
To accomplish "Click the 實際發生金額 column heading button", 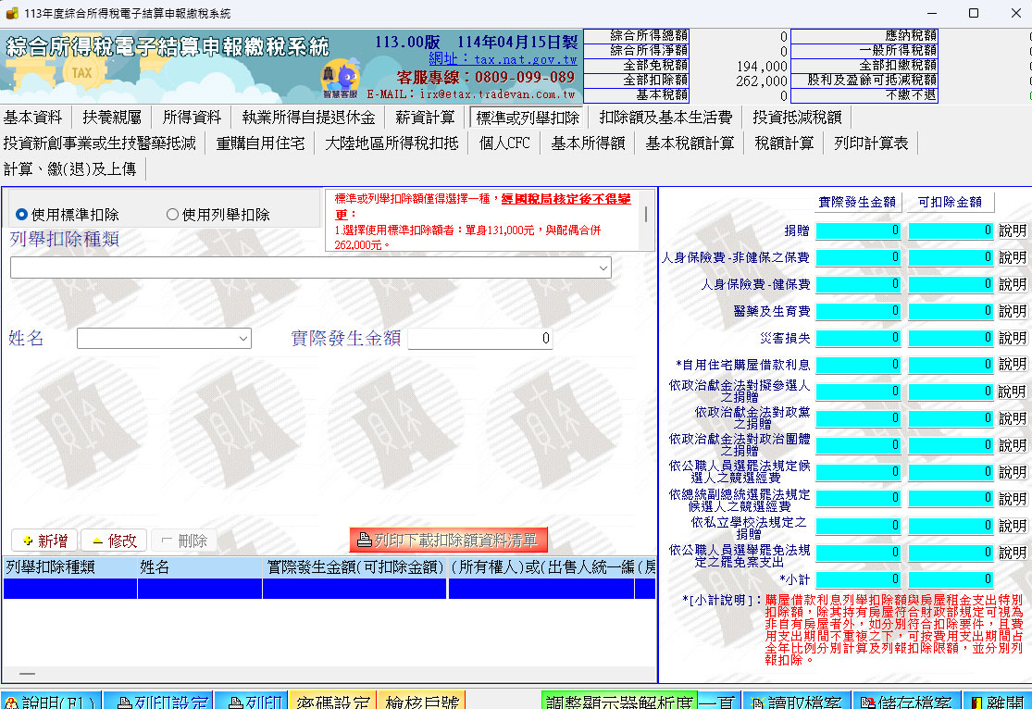I will point(857,202).
